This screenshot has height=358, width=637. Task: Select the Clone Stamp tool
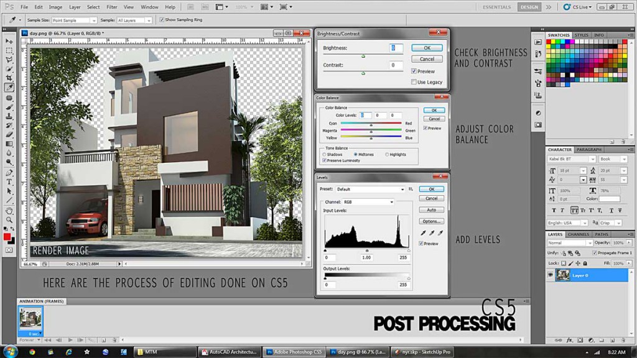pos(9,116)
